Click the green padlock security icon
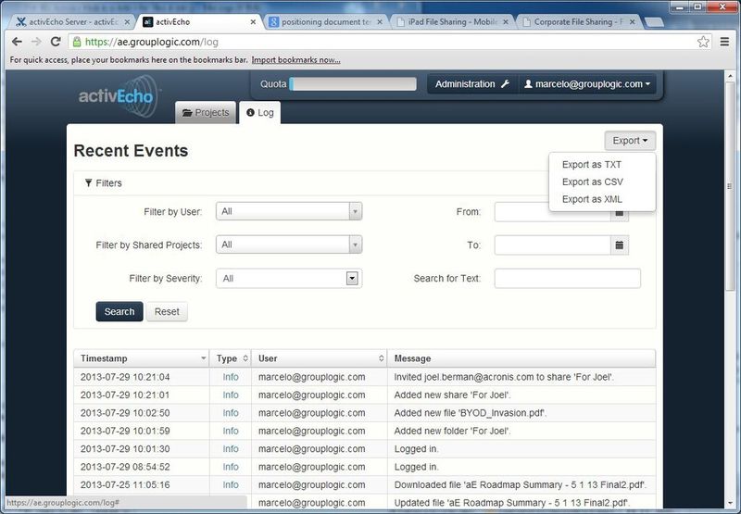Image resolution: width=741 pixels, height=514 pixels. 77,42
